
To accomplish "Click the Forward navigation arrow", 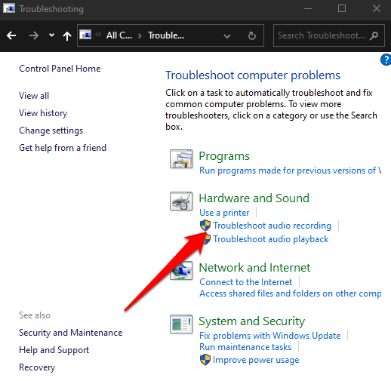I will click(33, 35).
